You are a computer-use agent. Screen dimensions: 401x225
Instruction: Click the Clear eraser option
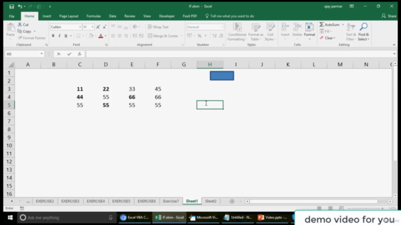pos(327,38)
